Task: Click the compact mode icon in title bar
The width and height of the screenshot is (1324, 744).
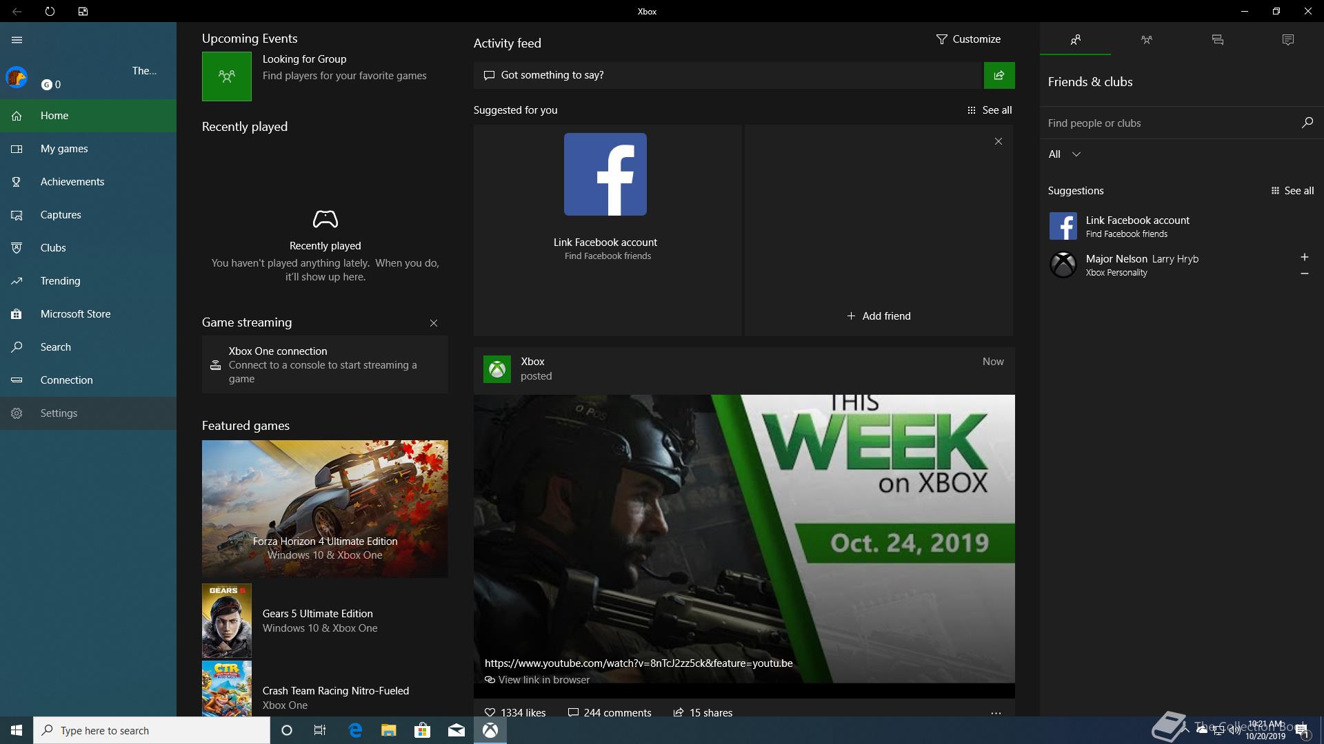Action: point(83,11)
